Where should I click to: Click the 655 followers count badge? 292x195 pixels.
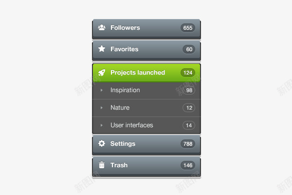click(188, 28)
